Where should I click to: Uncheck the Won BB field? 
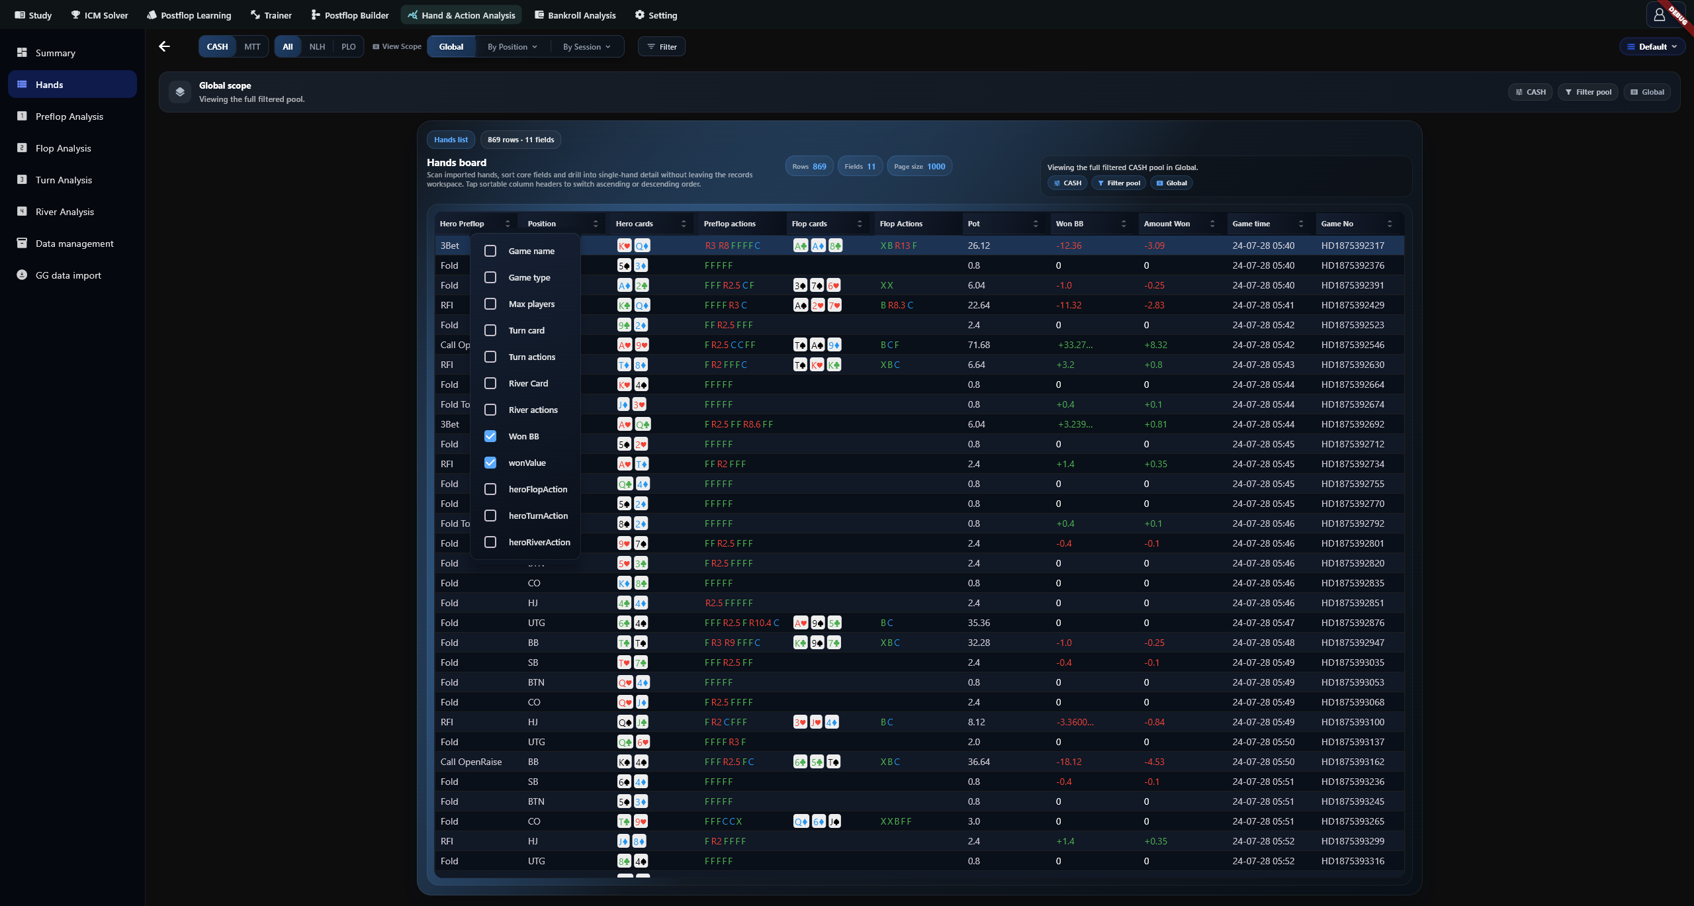pyautogui.click(x=490, y=436)
